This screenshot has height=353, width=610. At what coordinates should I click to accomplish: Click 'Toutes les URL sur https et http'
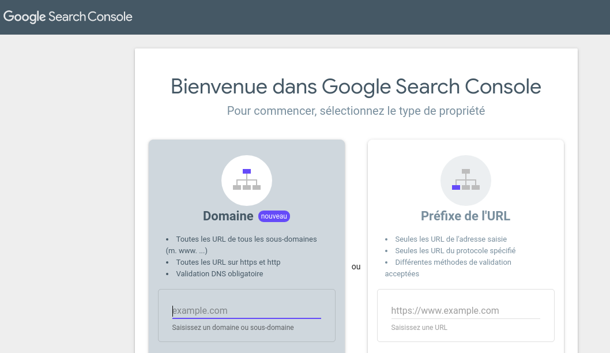(228, 262)
